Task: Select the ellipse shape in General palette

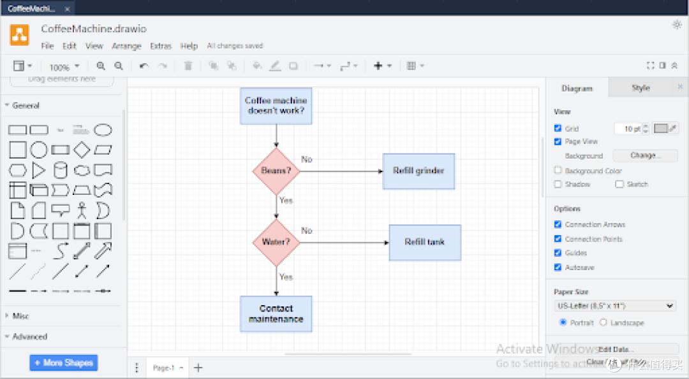Action: (103, 130)
